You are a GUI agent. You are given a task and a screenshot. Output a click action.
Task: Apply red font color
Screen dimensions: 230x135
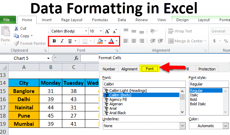[111, 41]
